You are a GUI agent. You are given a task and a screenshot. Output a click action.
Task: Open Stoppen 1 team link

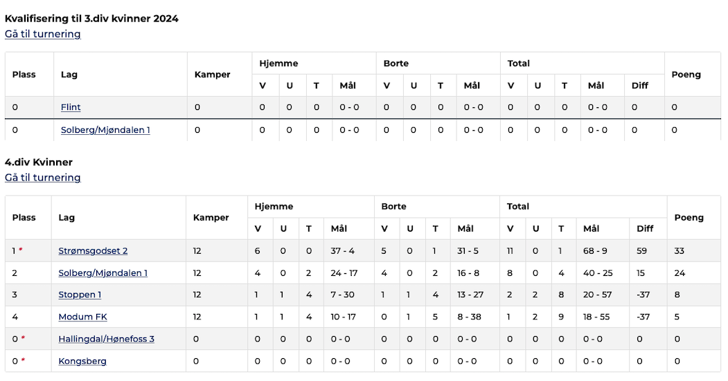(80, 295)
